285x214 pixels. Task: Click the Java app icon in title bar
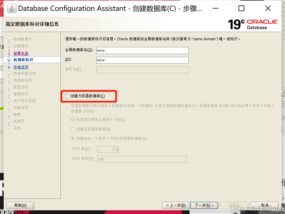tap(12, 8)
